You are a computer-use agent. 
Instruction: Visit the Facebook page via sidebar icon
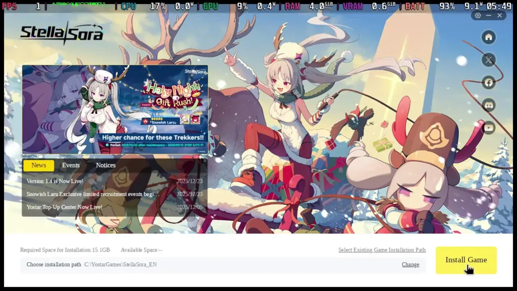click(488, 82)
